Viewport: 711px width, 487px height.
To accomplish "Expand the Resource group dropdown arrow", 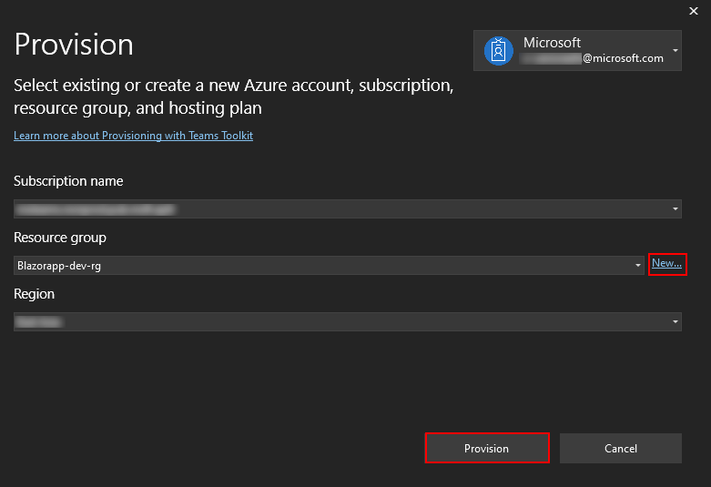I will click(x=639, y=266).
